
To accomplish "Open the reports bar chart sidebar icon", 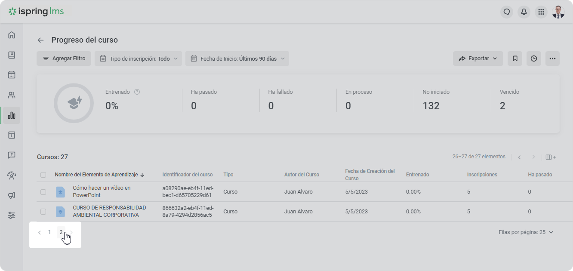I will (12, 115).
